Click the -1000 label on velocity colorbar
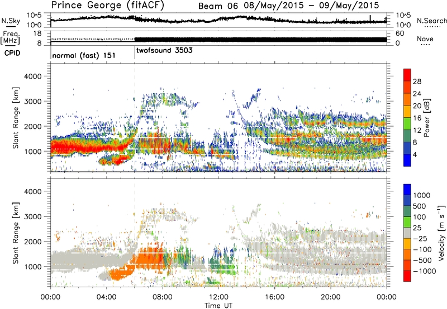This screenshot has height=309, width=447. (425, 271)
